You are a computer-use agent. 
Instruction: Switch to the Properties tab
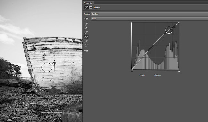click(88, 3)
